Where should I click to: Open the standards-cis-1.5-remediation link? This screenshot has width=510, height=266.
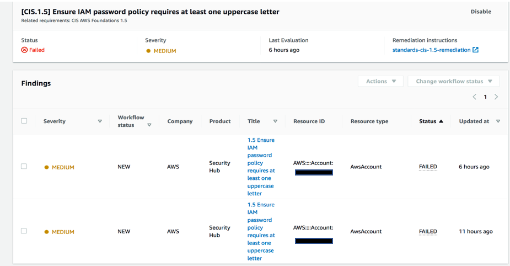click(431, 50)
